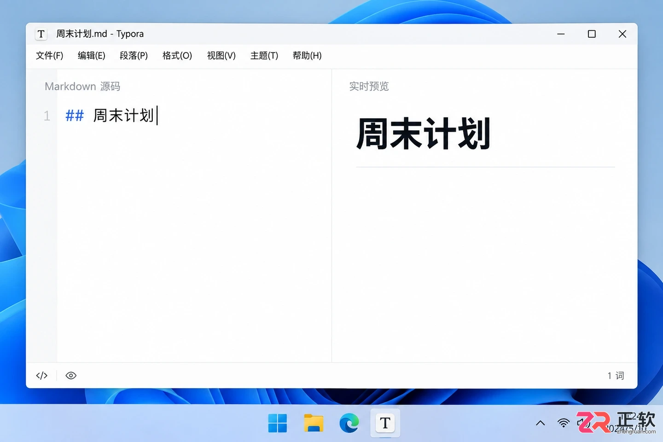This screenshot has height=442, width=663.
Task: Maximize the Typora window
Action: (x=592, y=34)
